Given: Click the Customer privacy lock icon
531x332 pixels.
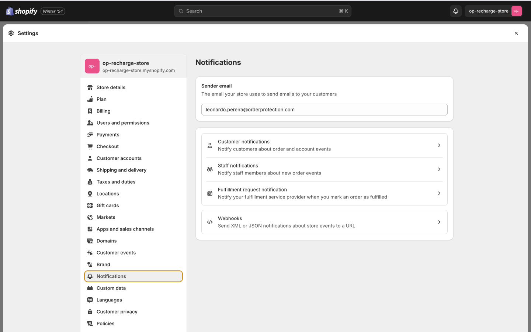Looking at the screenshot, I should pos(90,312).
